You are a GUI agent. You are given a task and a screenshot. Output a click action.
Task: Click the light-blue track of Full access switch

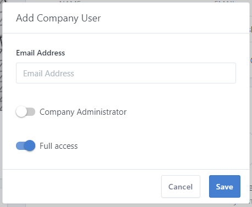click(x=20, y=146)
